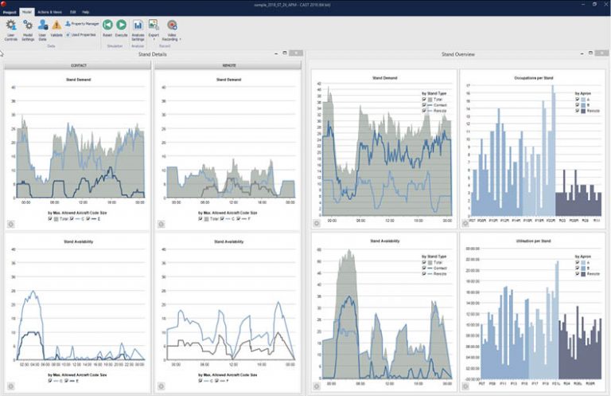
Task: Click the Property Manager button
Action: click(82, 24)
